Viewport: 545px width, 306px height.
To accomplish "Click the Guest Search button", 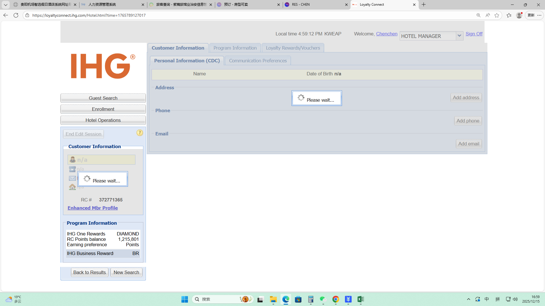I will point(103,98).
